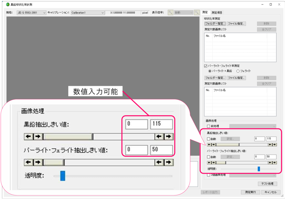Click the rightmost arrow on the right panel's パーライト・フェライト threshold bar
This screenshot has width=285, height=200.
(274, 163)
